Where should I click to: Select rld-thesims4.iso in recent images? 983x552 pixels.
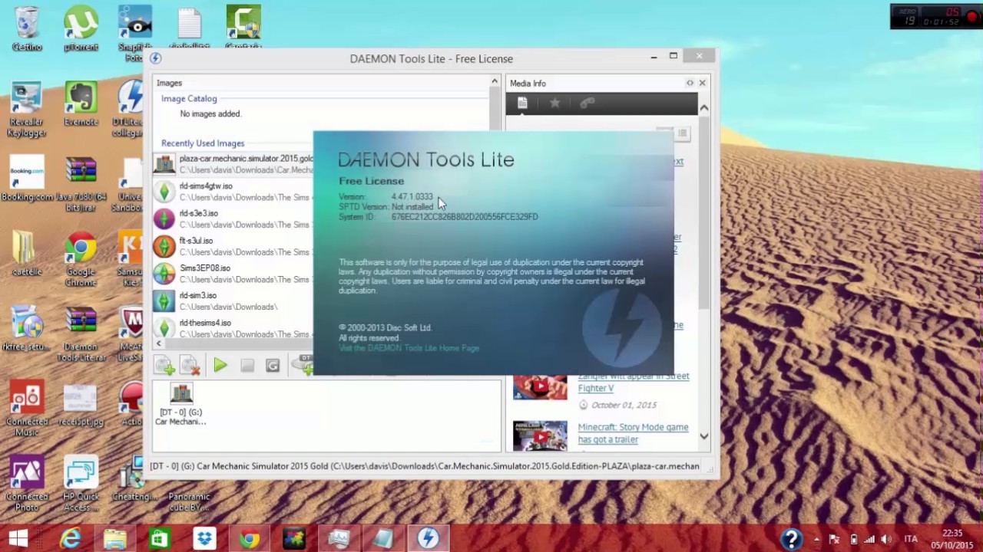coord(233,328)
